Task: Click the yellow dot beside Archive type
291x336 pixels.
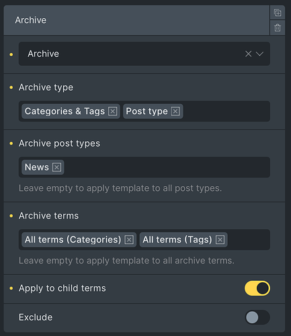Action: pos(11,87)
